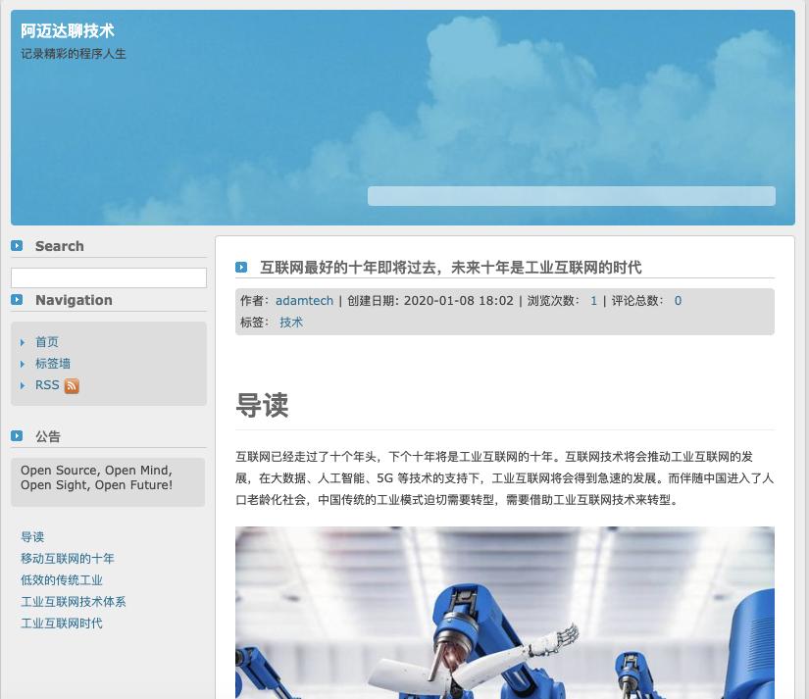Open the 工业互联网时代 sidebar link

pyautogui.click(x=62, y=623)
